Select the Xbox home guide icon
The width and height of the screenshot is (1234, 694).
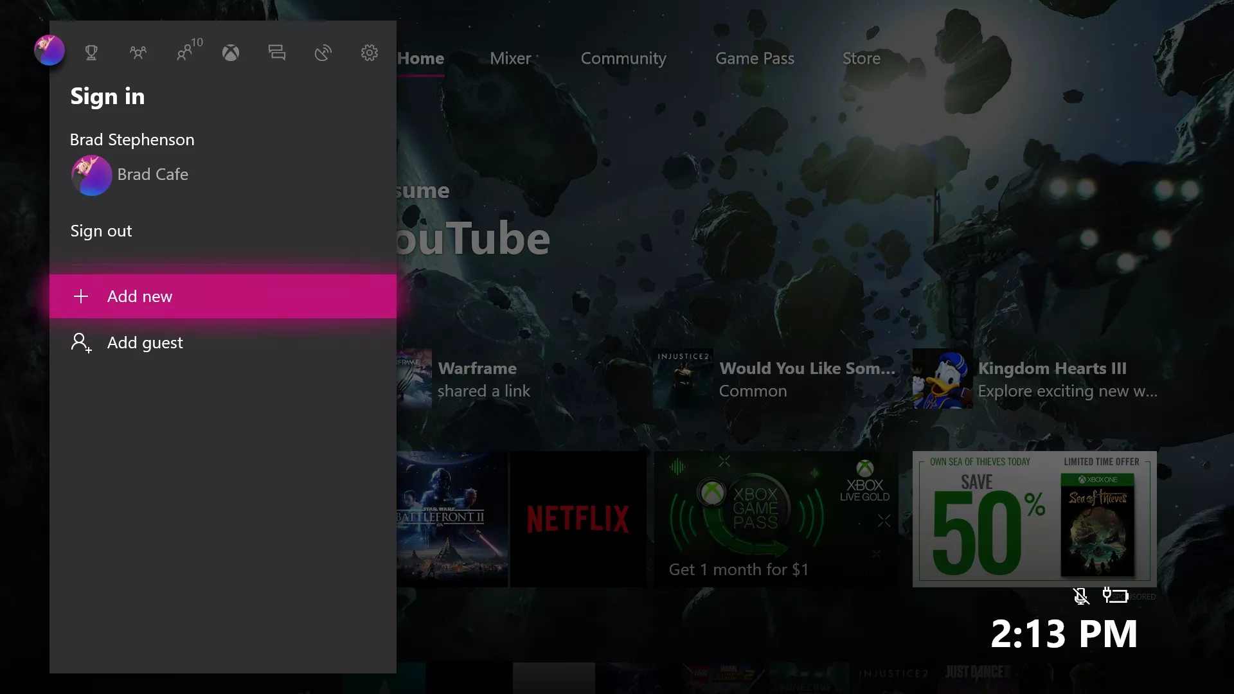[231, 53]
